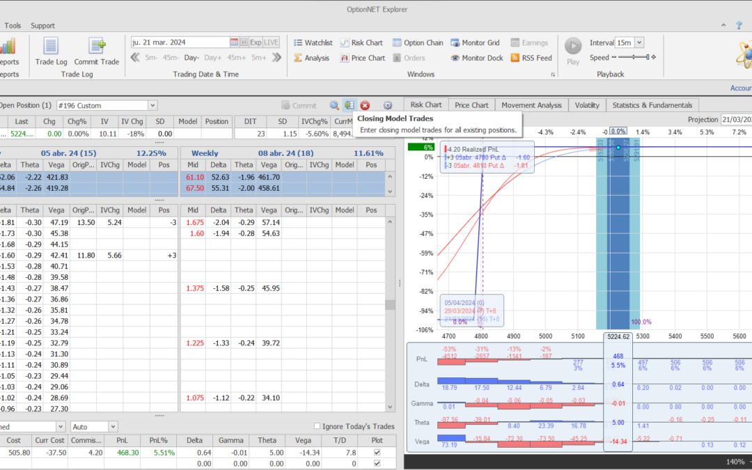
Task: Click the Closing Model Trades icon
Action: 350,105
